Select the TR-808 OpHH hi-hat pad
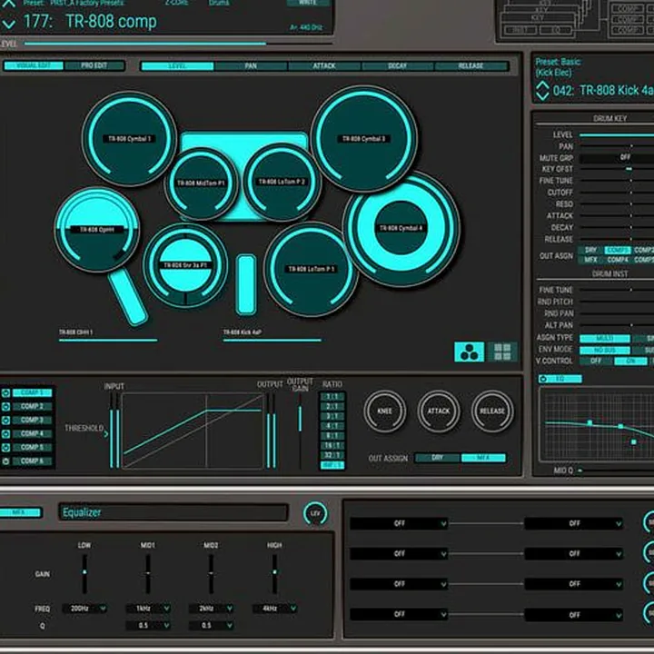 (97, 230)
